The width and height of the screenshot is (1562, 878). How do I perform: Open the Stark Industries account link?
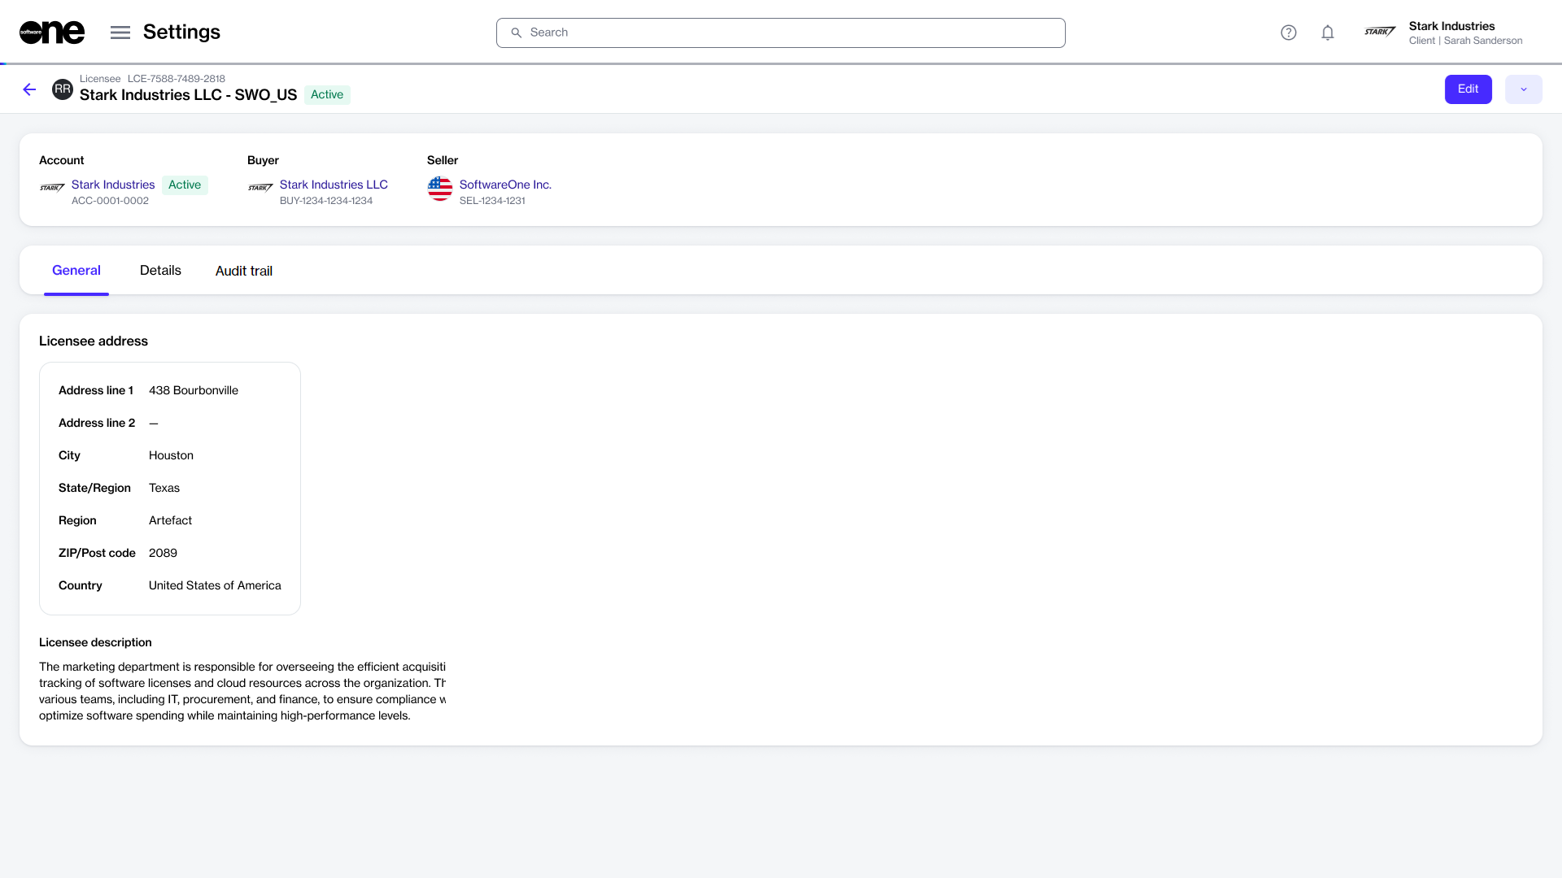click(113, 185)
